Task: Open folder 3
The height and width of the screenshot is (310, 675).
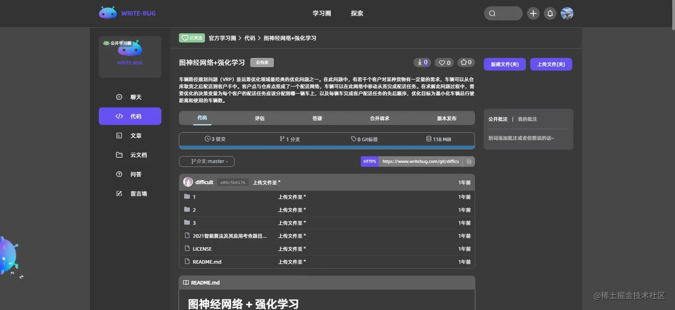Action: [194, 223]
